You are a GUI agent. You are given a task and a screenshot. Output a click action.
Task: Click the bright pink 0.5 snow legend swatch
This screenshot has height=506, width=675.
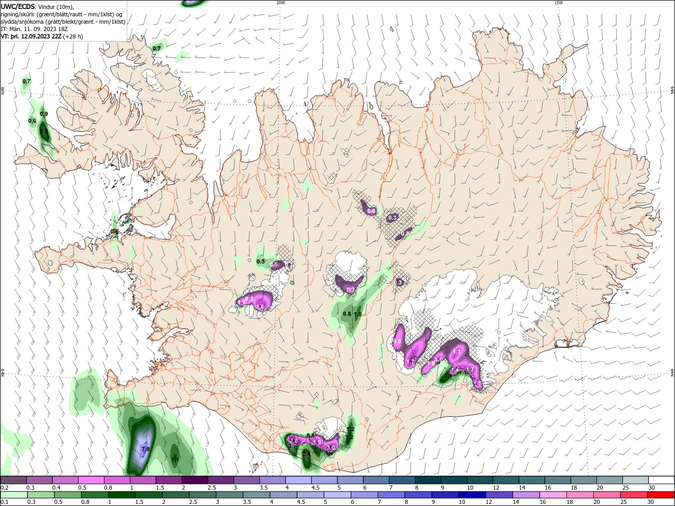(91, 480)
